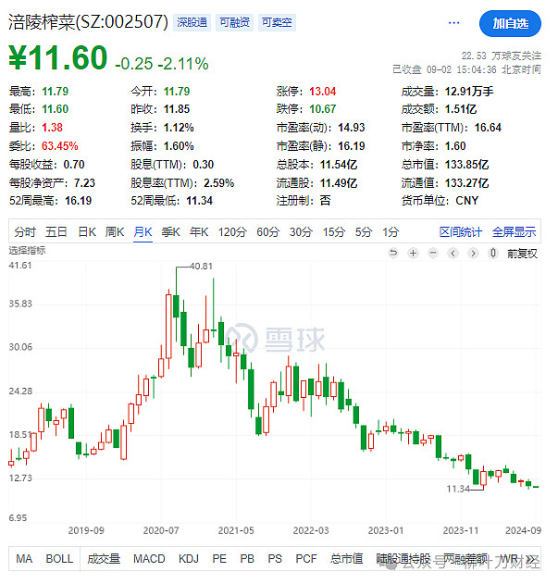Click the chart reset undo icon

tap(393, 254)
